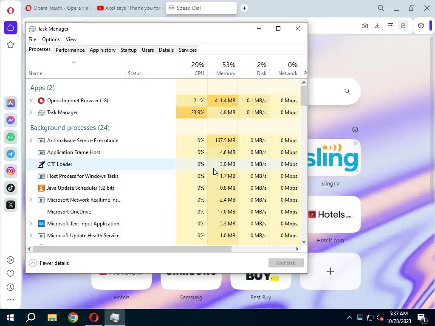Sort processes by Network column

pos(285,69)
